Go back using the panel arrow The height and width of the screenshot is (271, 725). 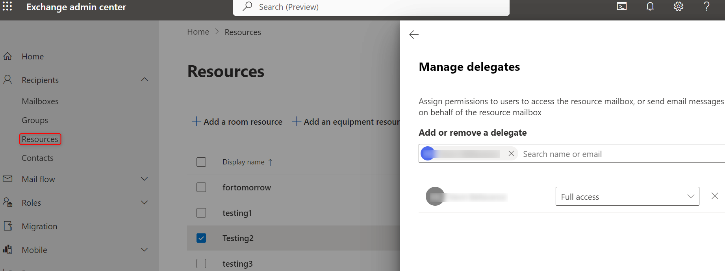[x=414, y=35]
